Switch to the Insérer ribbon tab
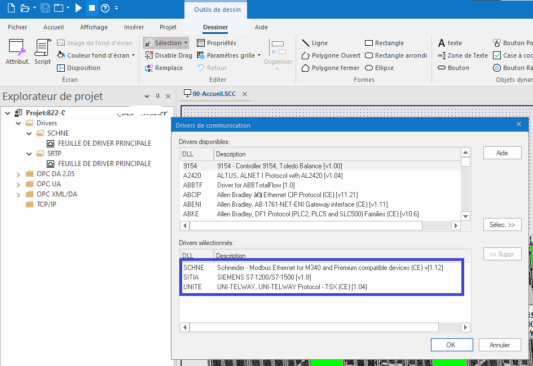Screen dimensions: 533x366 pyautogui.click(x=134, y=27)
